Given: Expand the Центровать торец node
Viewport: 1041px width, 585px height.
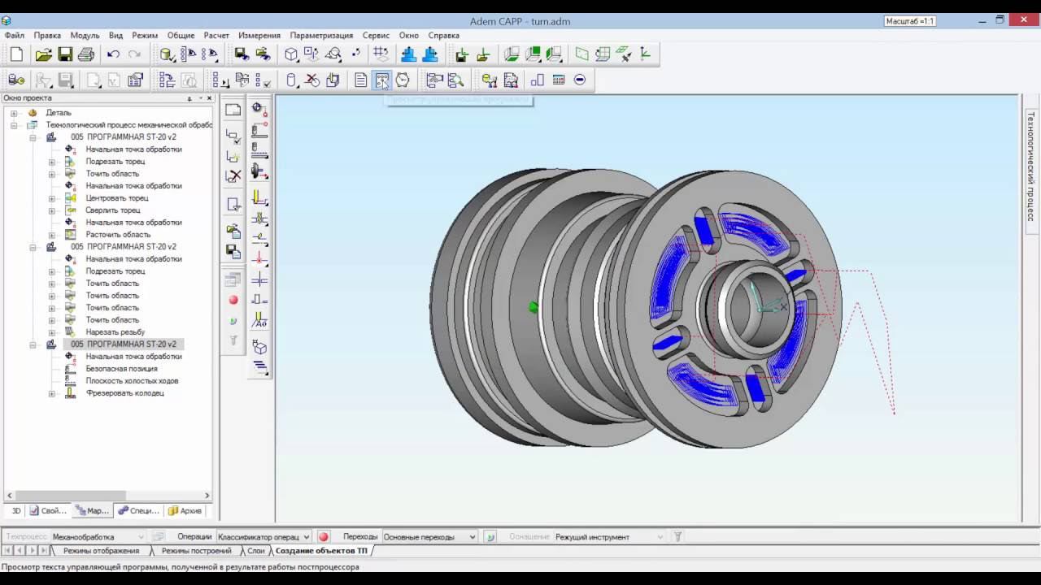Looking at the screenshot, I should click(x=52, y=198).
